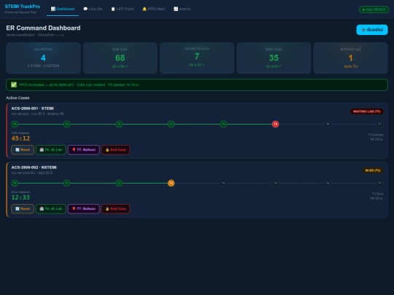
Task: Click the Hub: READY status badge
Action: point(374,9)
